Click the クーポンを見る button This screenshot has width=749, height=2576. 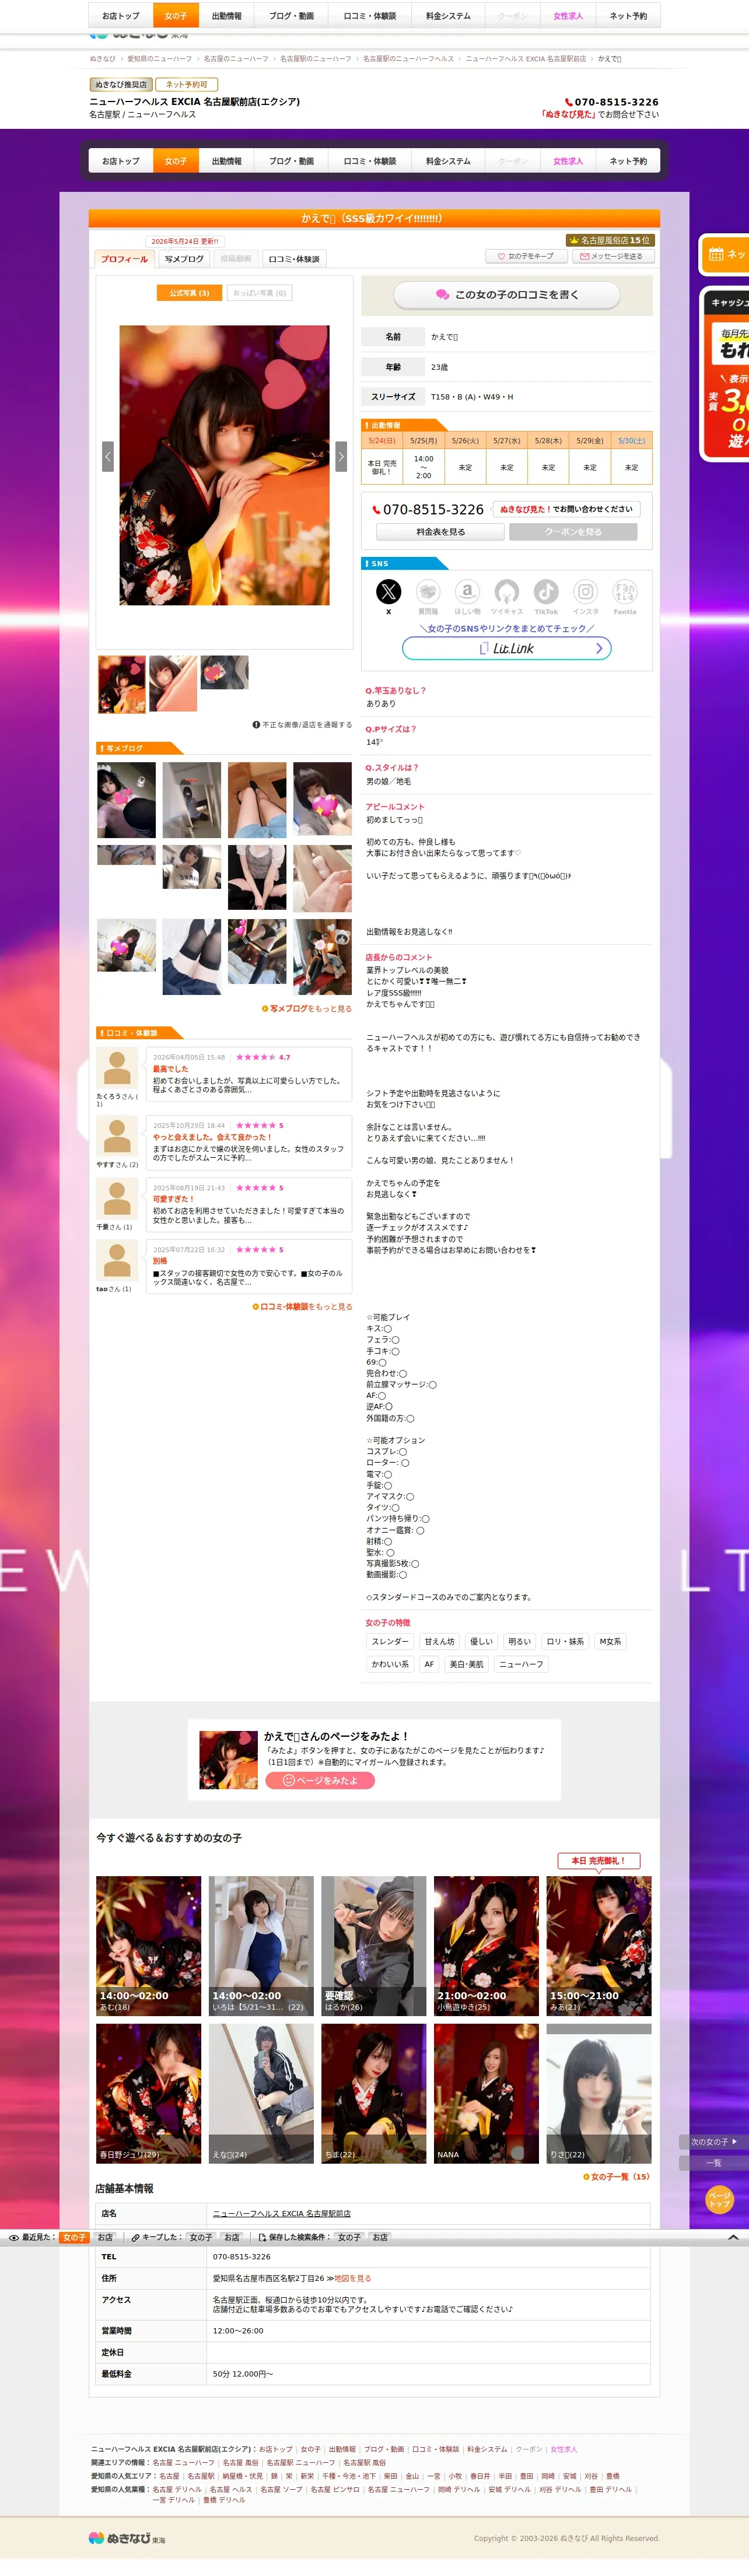point(573,532)
